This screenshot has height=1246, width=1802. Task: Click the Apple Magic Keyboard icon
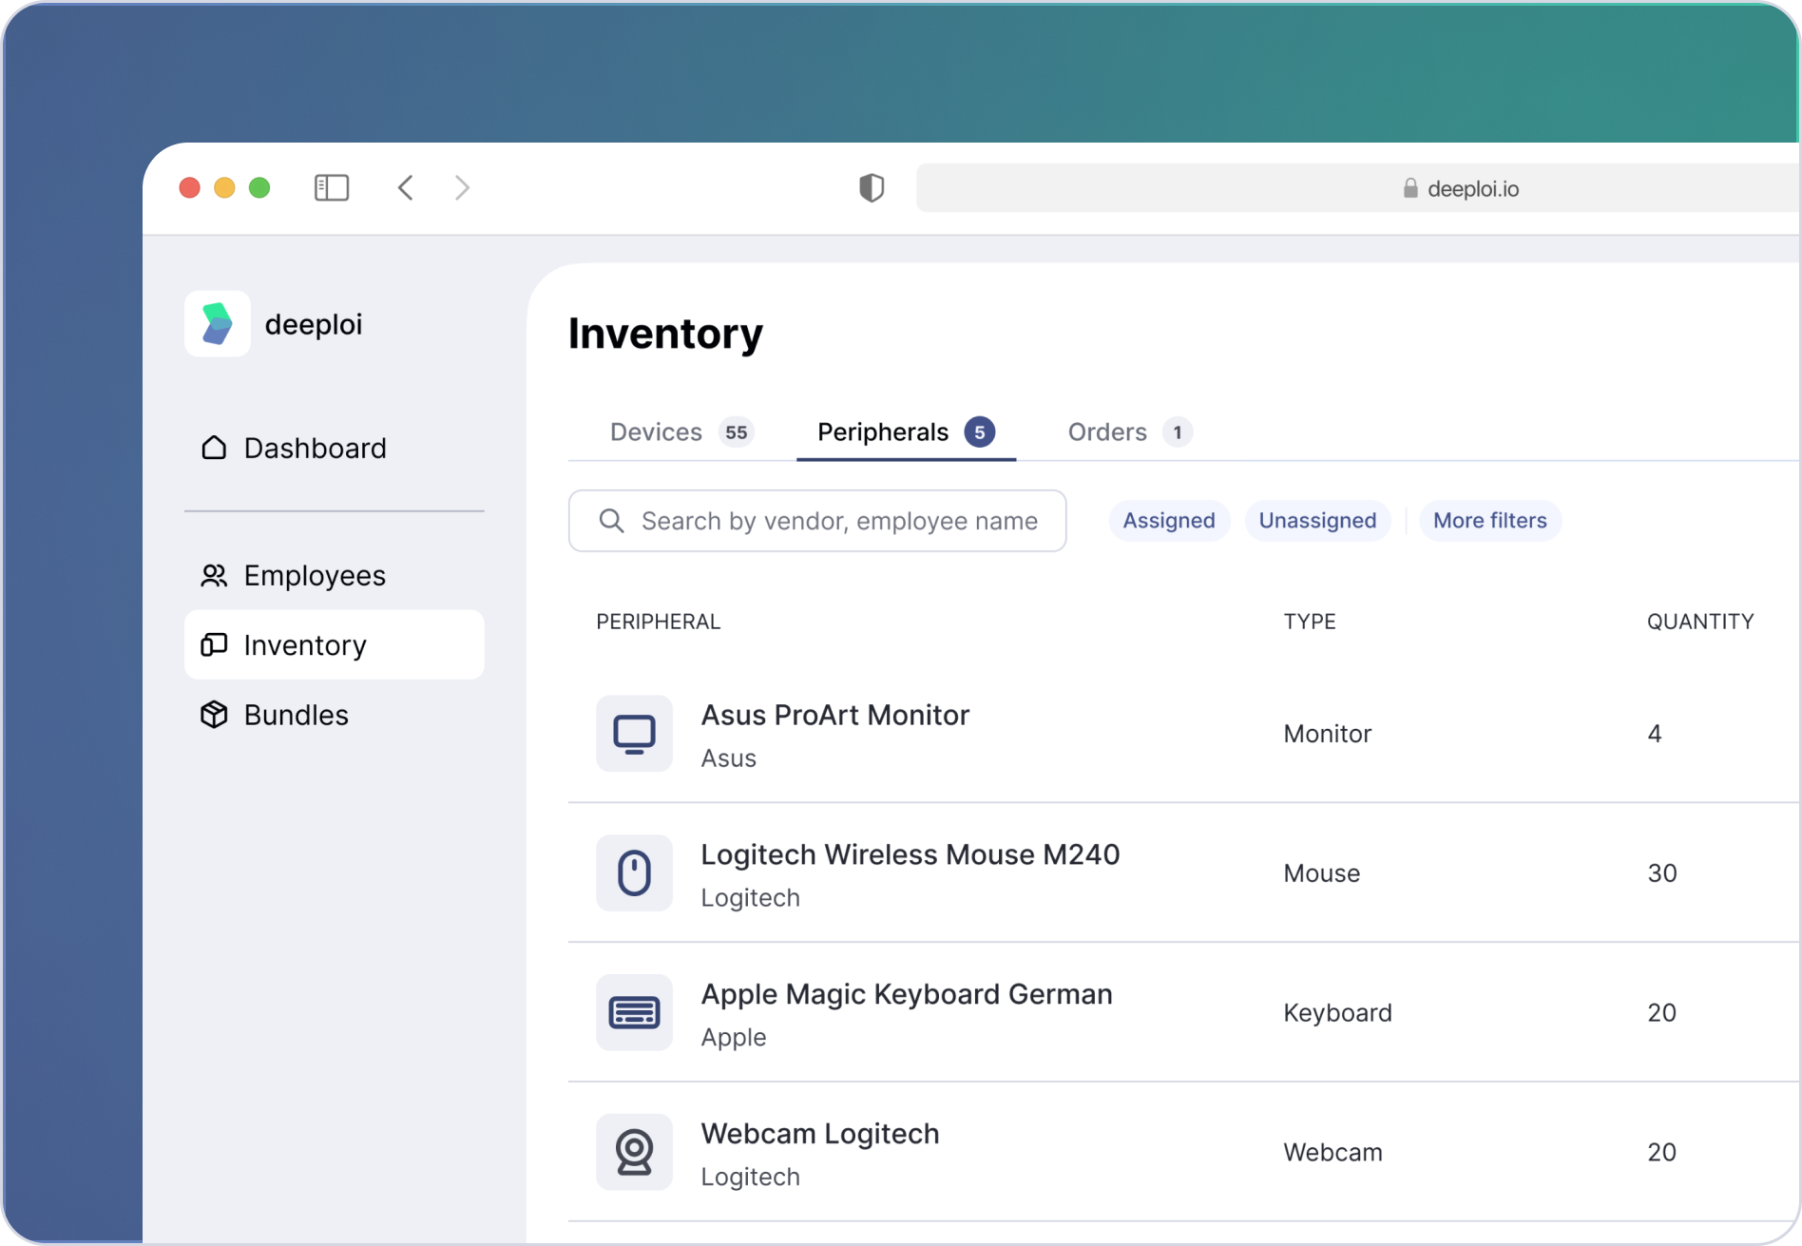(634, 1013)
